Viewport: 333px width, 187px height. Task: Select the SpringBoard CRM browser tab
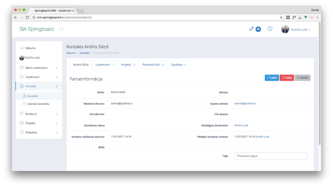(53, 10)
